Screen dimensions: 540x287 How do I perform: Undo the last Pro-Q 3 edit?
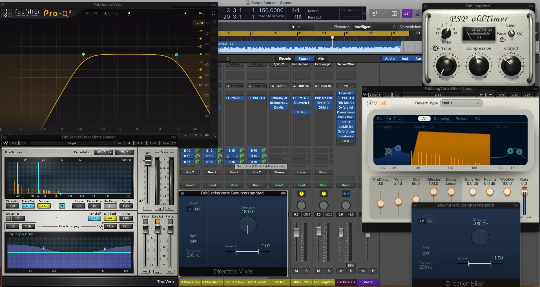tap(88, 13)
